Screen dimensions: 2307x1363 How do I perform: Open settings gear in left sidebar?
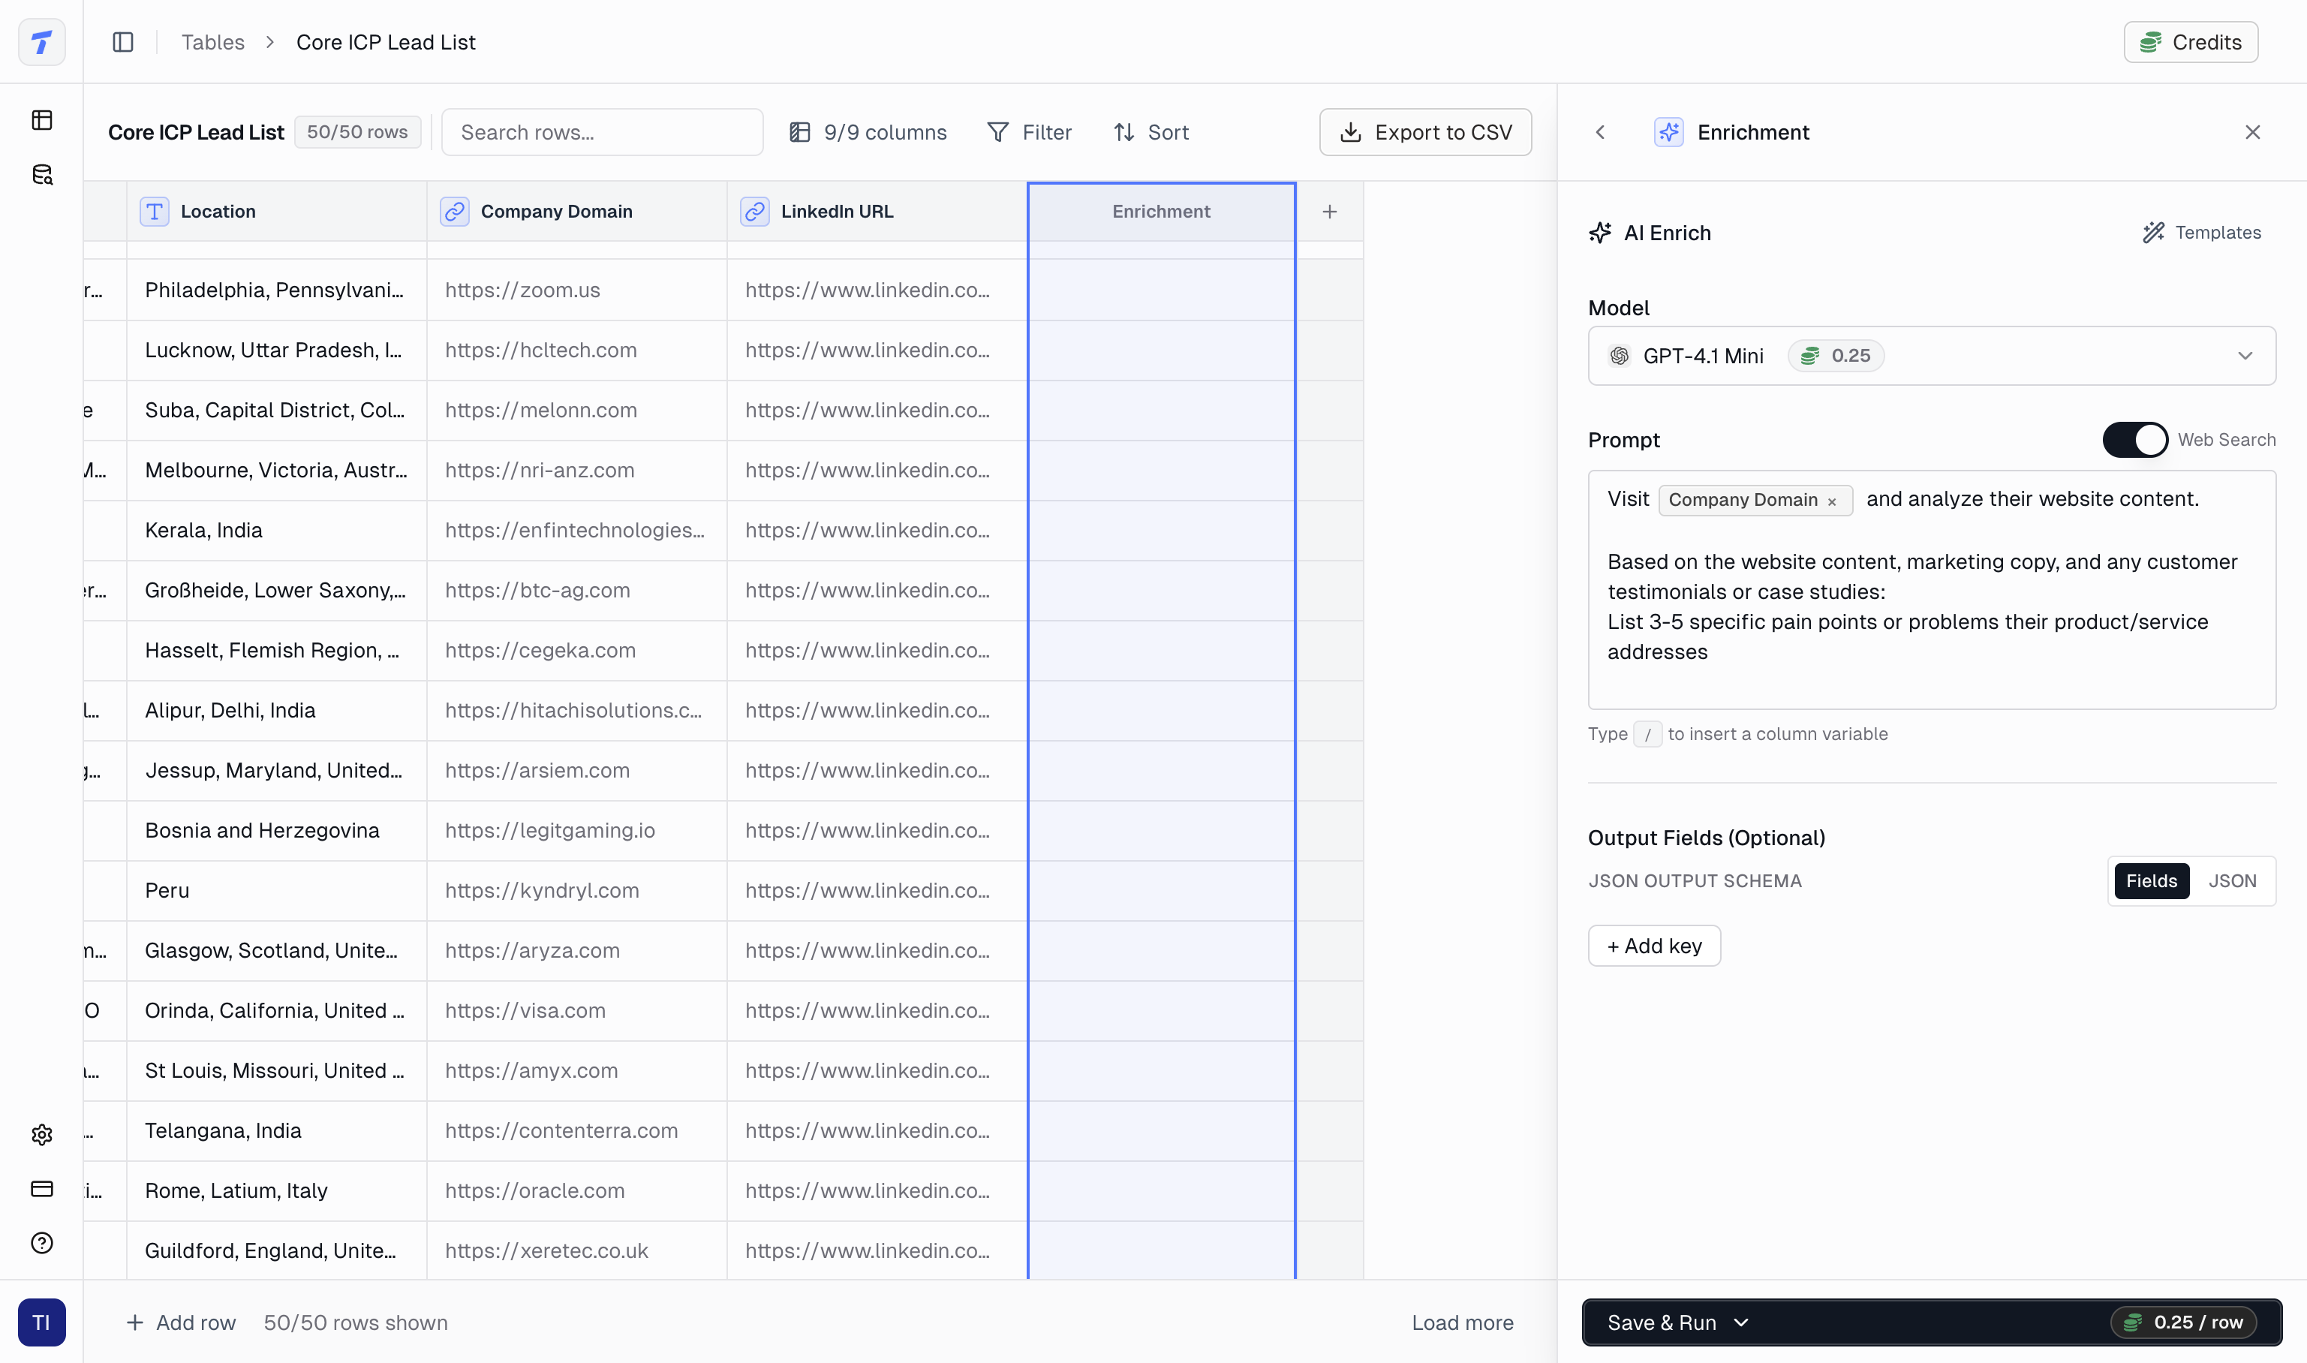[x=42, y=1134]
